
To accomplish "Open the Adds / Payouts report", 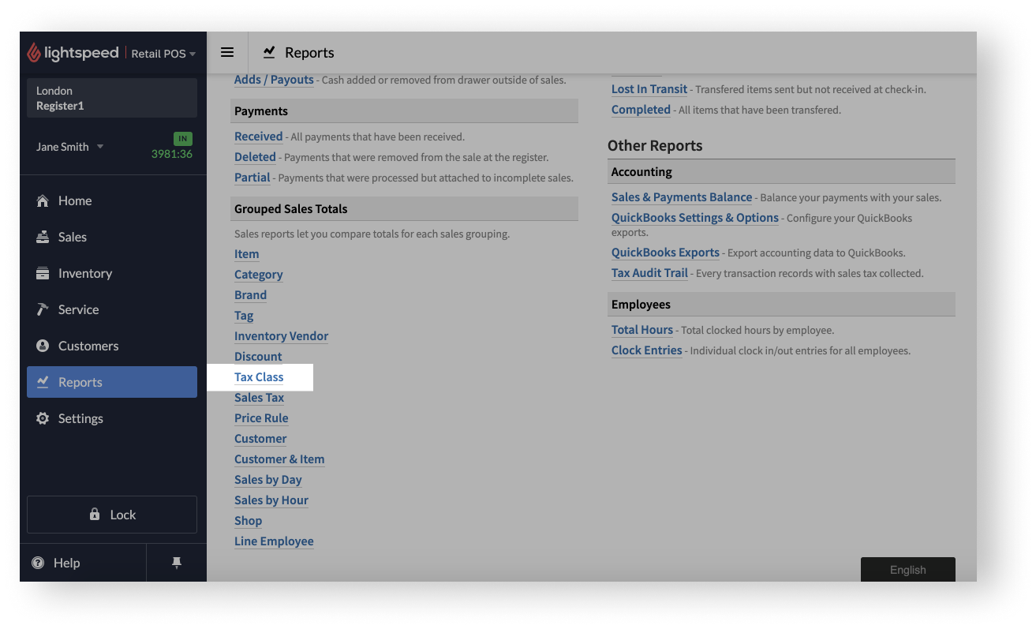I will click(x=274, y=80).
